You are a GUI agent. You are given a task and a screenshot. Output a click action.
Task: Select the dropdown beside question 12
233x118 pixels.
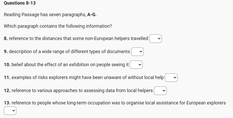[160, 91]
